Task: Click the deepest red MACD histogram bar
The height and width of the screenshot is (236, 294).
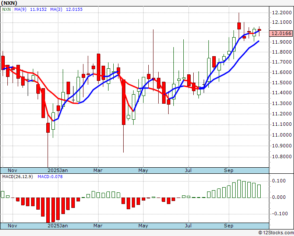Action: (x=48, y=210)
